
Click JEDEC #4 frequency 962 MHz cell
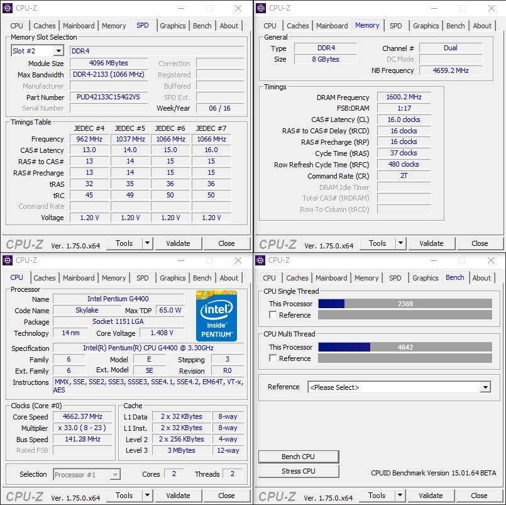[89, 139]
